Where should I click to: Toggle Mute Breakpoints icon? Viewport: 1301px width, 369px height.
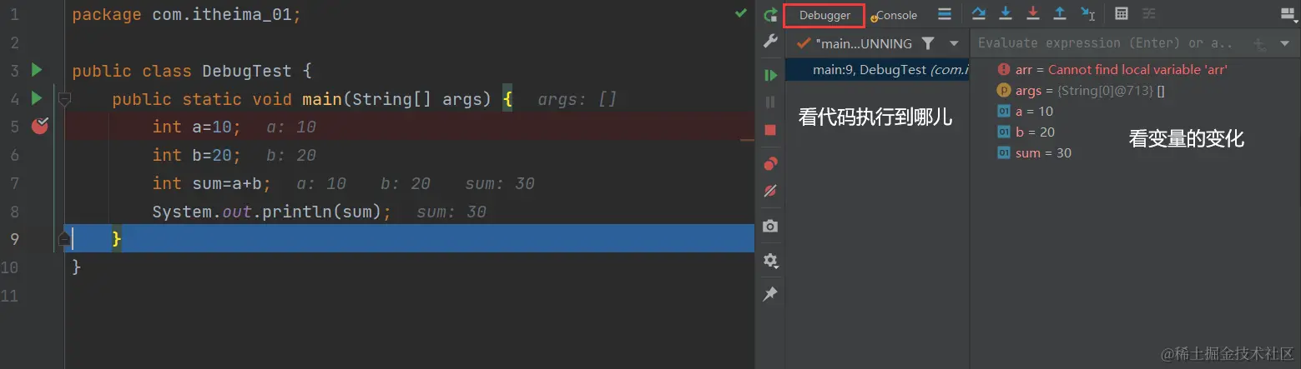[x=770, y=191]
